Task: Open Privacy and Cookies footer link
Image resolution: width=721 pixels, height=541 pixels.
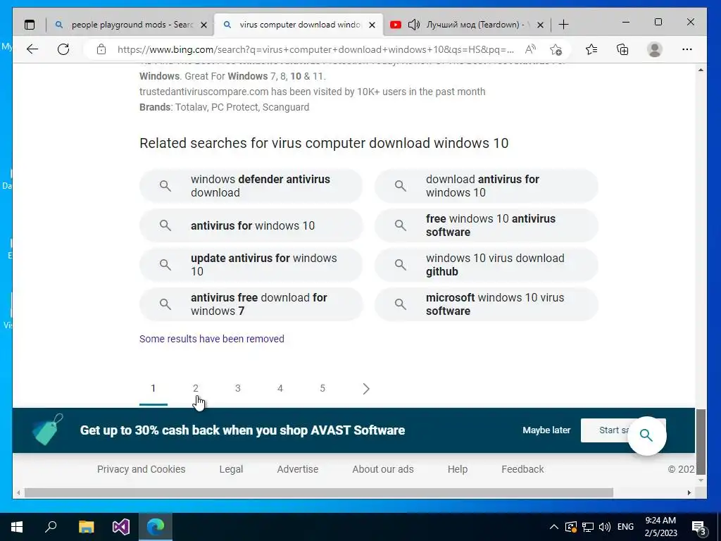Action: 141,469
